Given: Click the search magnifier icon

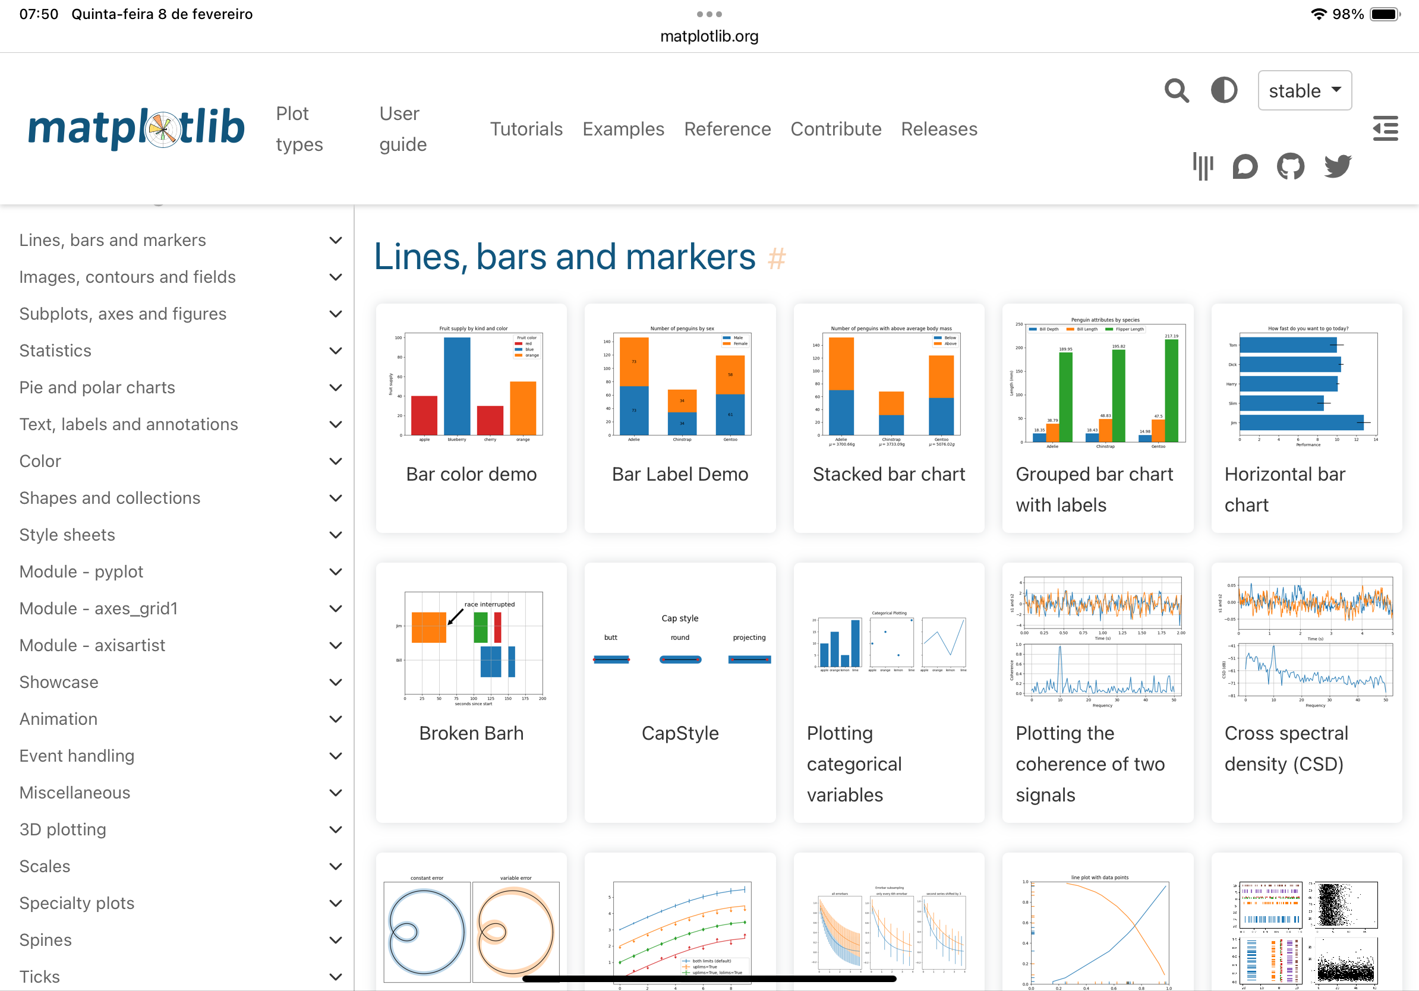Looking at the screenshot, I should coord(1176,91).
